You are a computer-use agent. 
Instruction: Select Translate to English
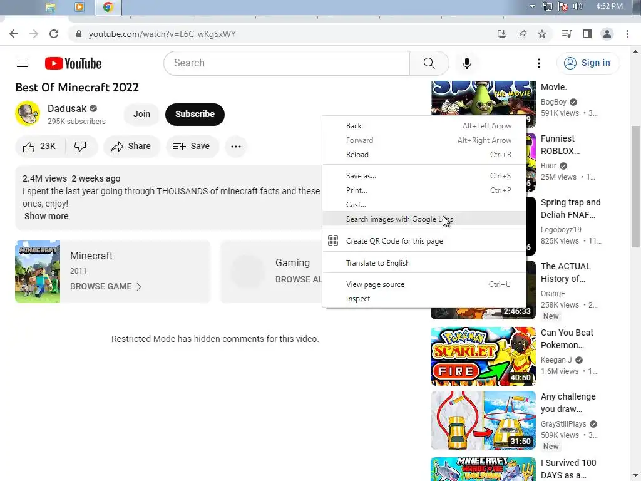pos(424,263)
